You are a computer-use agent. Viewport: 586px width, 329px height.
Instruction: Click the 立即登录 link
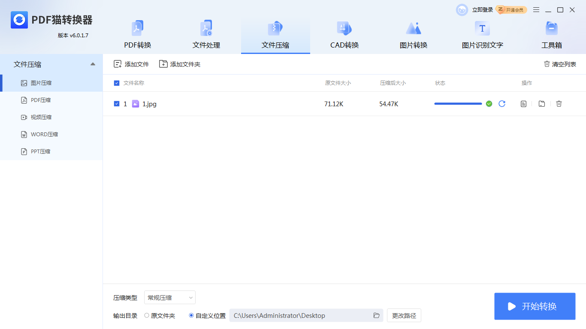483,10
